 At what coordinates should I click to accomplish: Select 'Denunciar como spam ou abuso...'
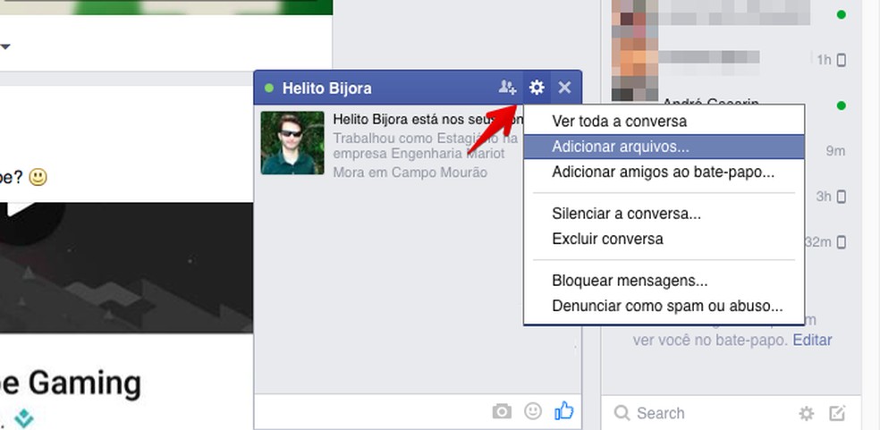point(664,307)
